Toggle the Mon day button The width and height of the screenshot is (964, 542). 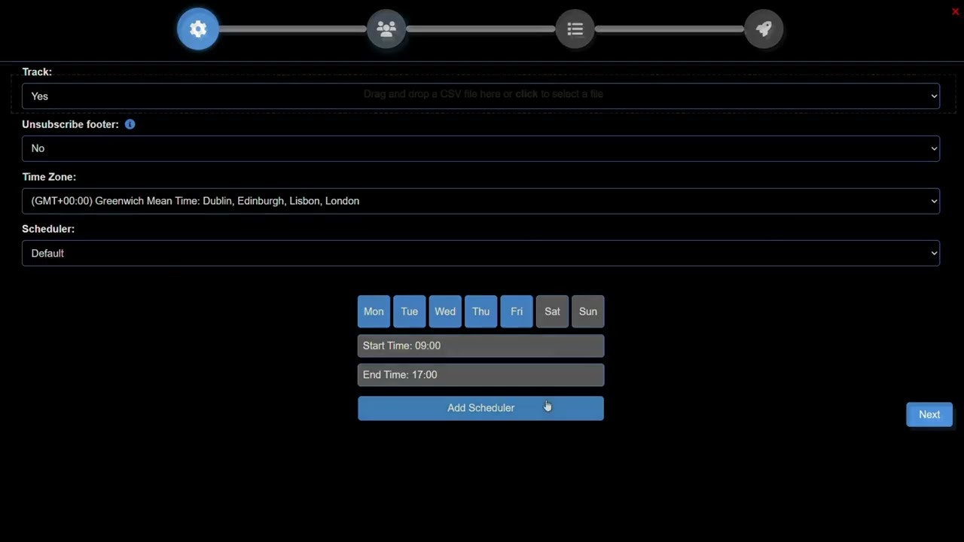coord(374,311)
